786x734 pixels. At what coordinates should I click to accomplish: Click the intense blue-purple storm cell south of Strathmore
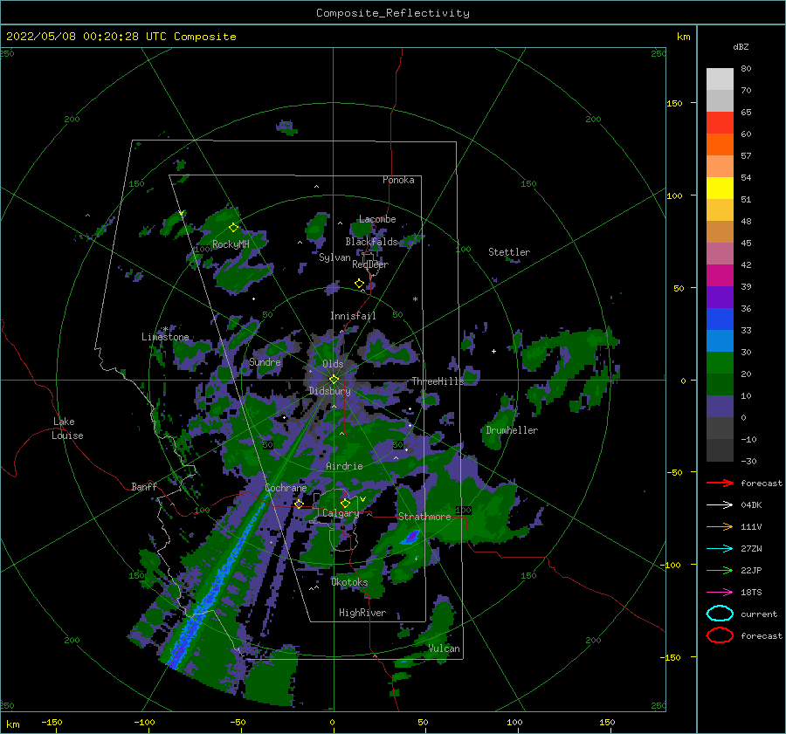(x=410, y=537)
